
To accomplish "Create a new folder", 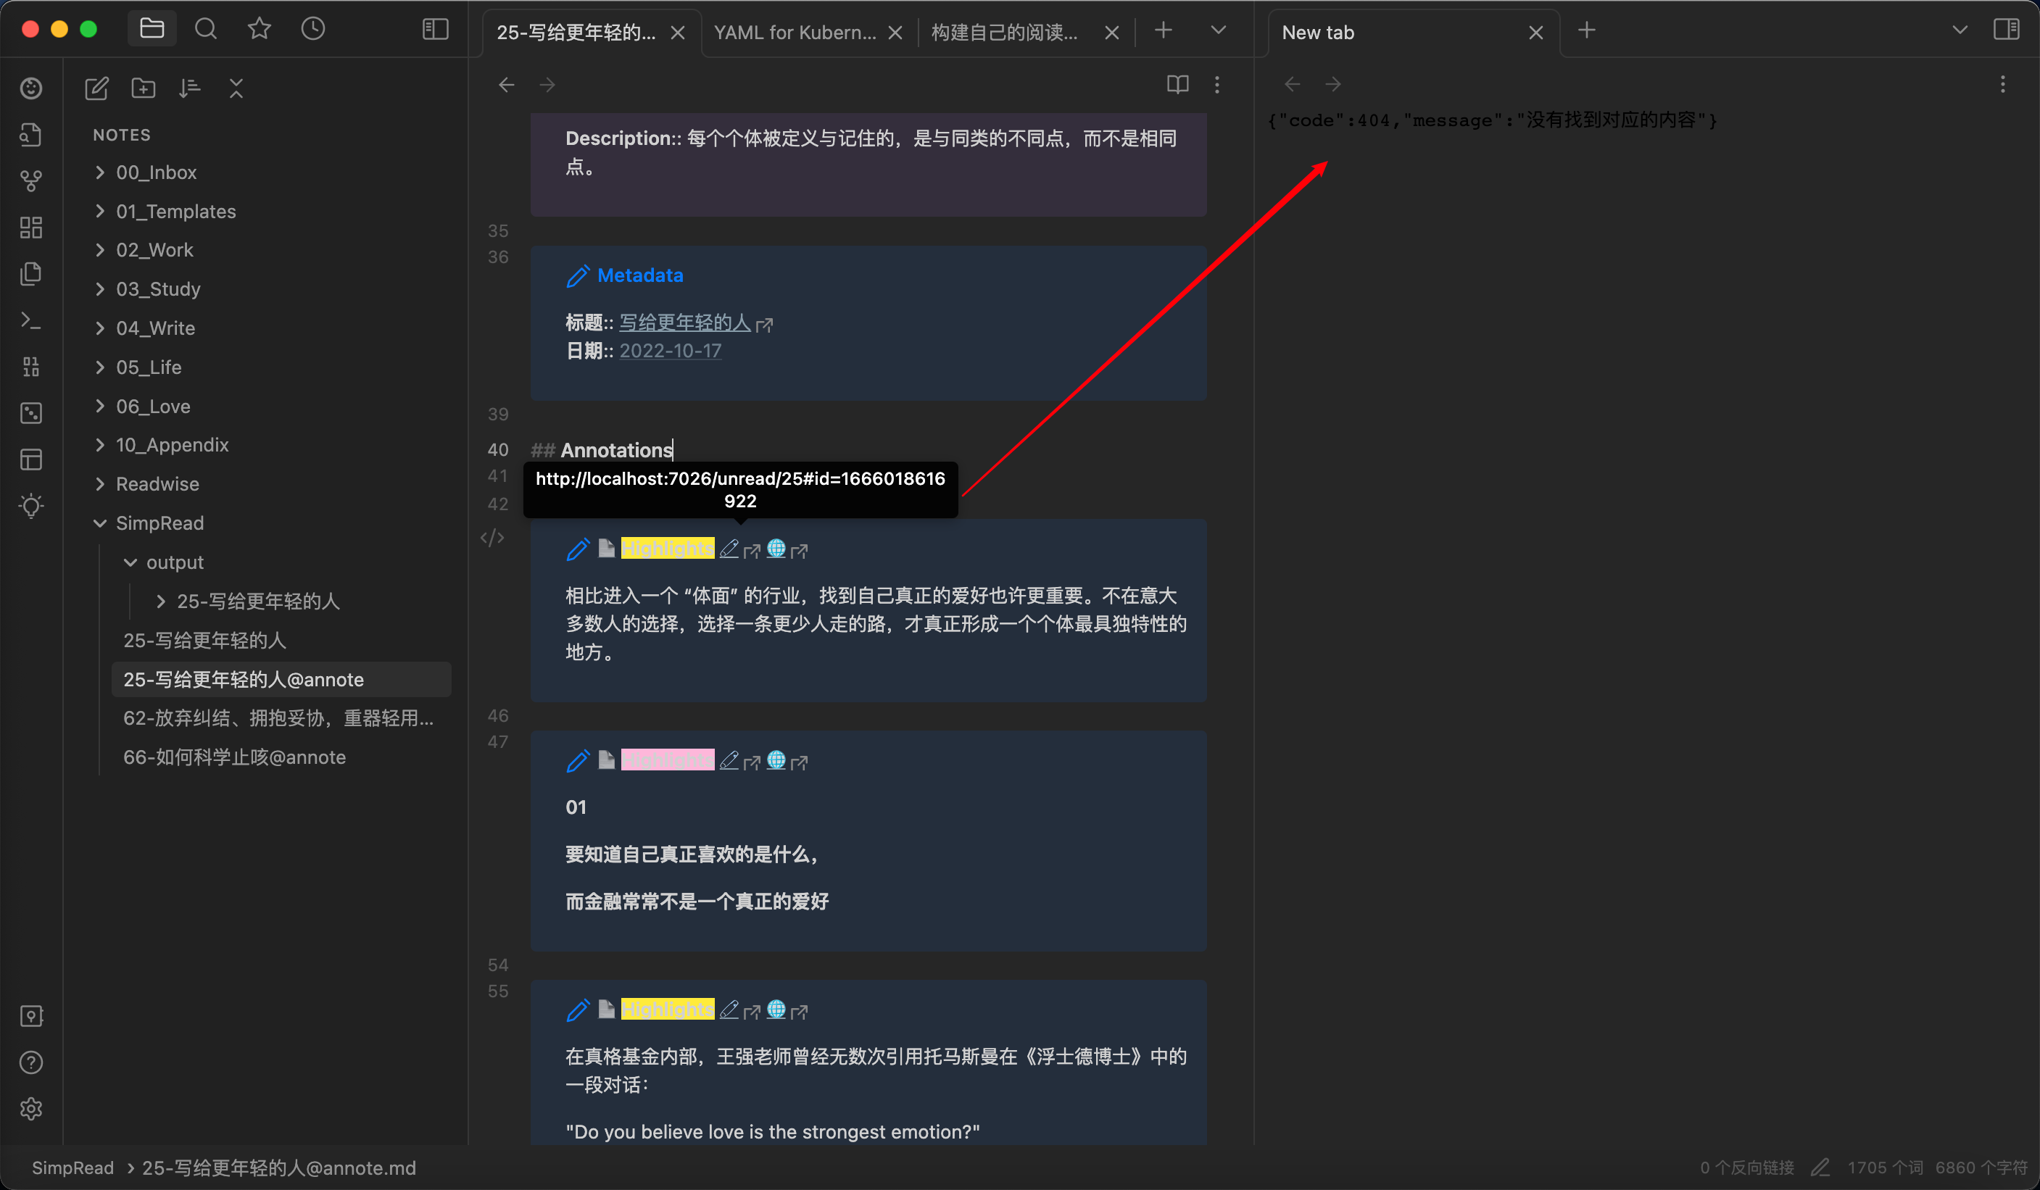I will [x=144, y=88].
